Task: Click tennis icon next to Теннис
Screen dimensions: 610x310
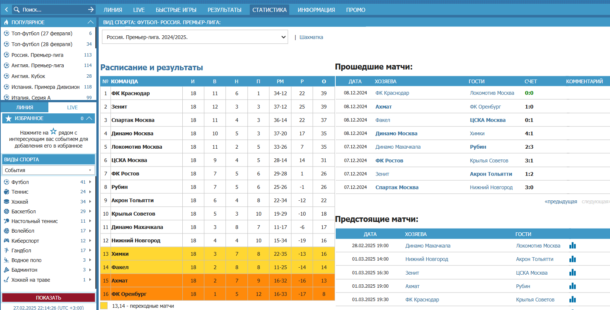Action: tap(6, 192)
